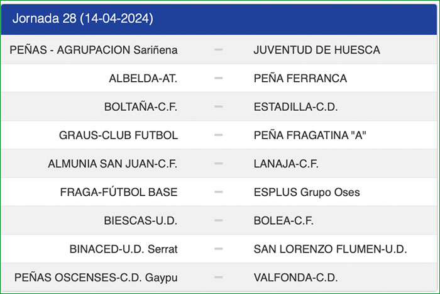440x294 pixels.
Task: Click VALFONDA-C.D. away team
Action: point(295,277)
